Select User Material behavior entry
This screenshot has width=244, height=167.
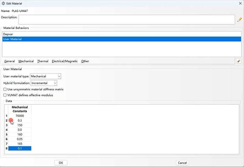122,39
